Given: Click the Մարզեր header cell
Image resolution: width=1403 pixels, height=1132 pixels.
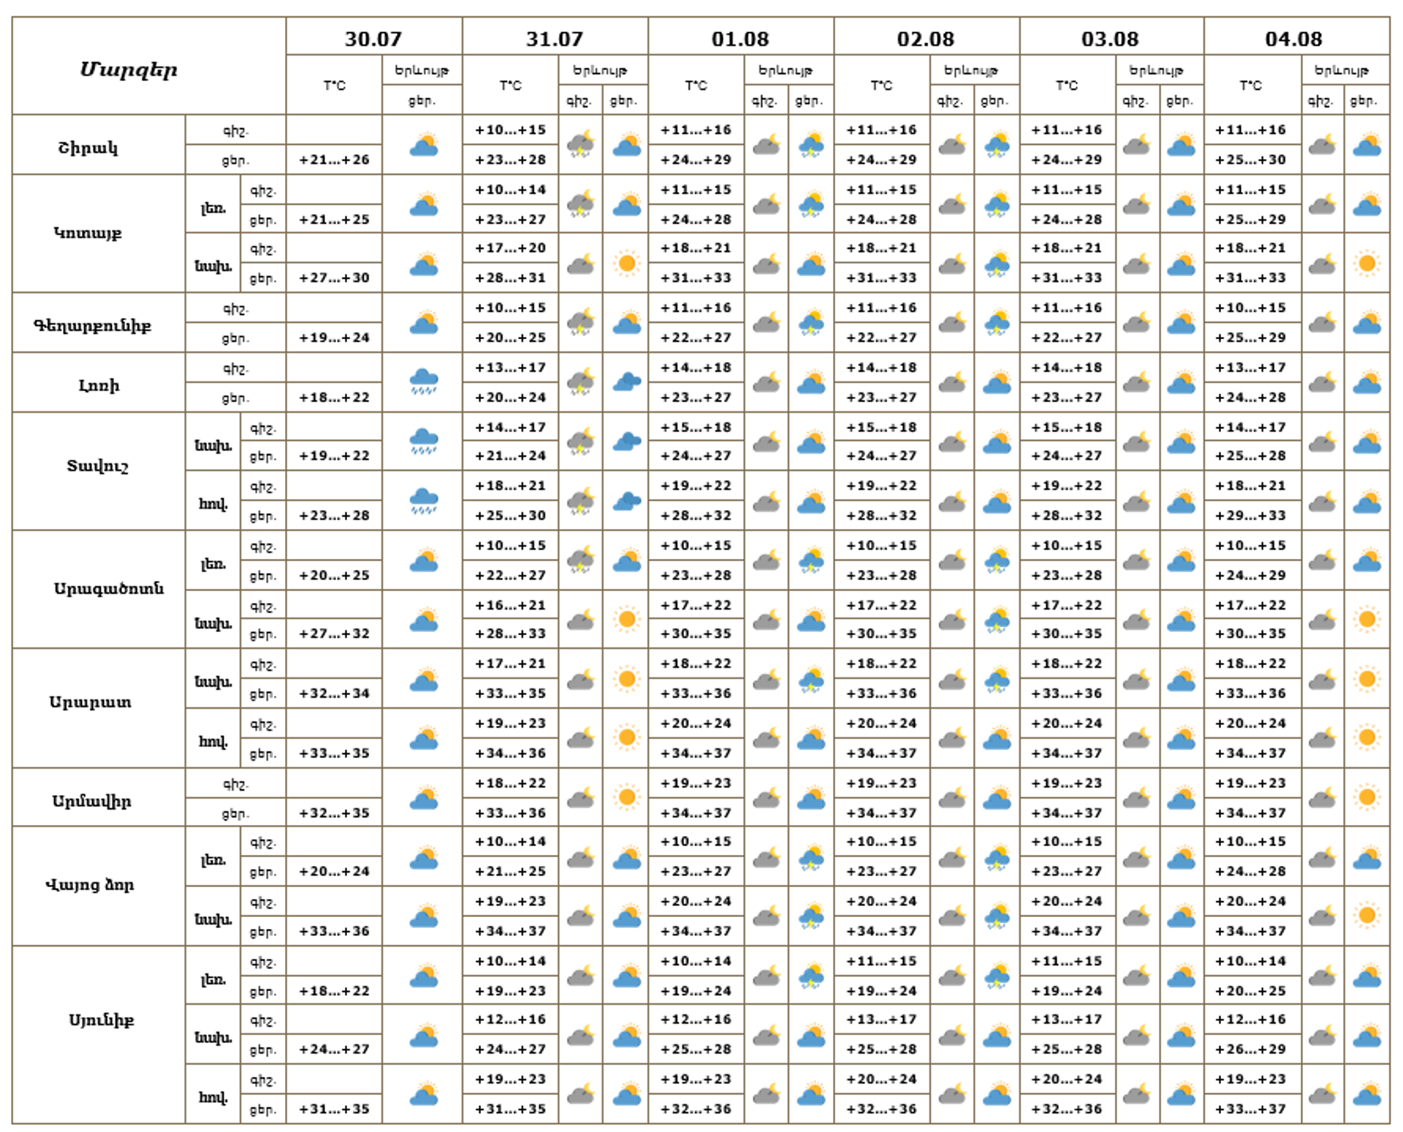Looking at the screenshot, I should 129,69.
